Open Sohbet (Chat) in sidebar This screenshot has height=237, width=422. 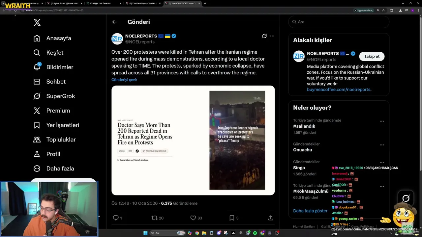click(x=49, y=82)
